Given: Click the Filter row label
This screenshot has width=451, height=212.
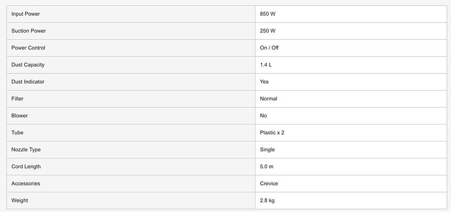Looking at the screenshot, I should 18,99.
